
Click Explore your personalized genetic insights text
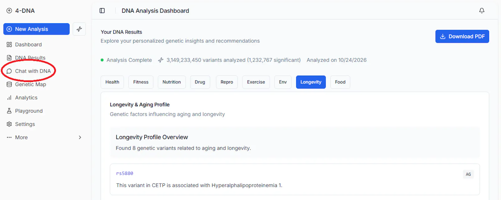click(x=180, y=41)
